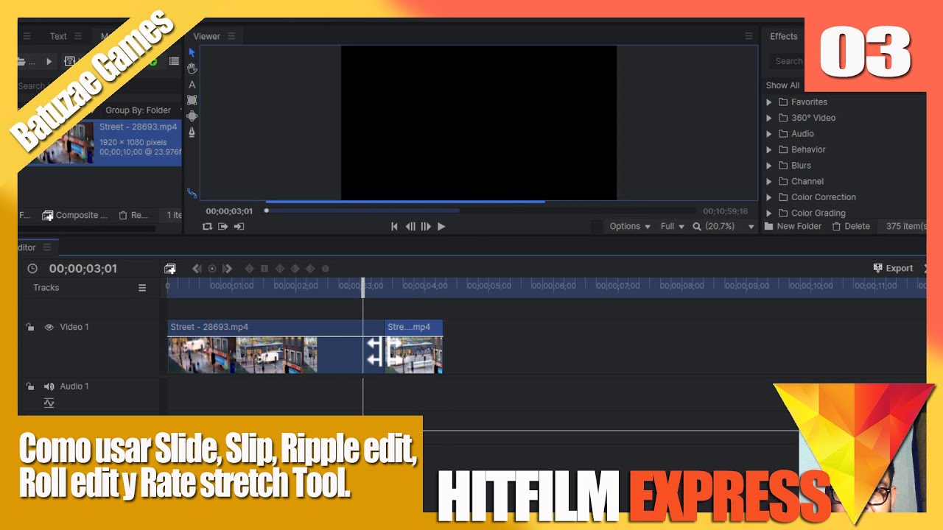
Task: Open the Full quality dropdown
Action: (x=672, y=227)
